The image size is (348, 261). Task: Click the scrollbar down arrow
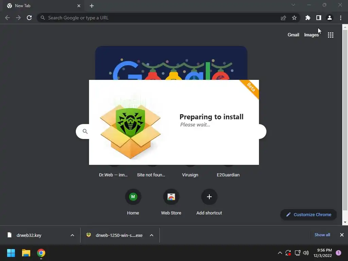tap(345, 222)
